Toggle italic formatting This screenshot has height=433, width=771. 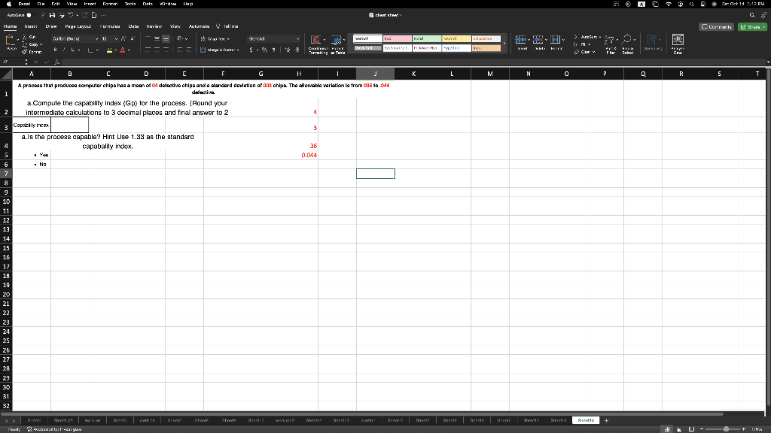click(x=64, y=50)
